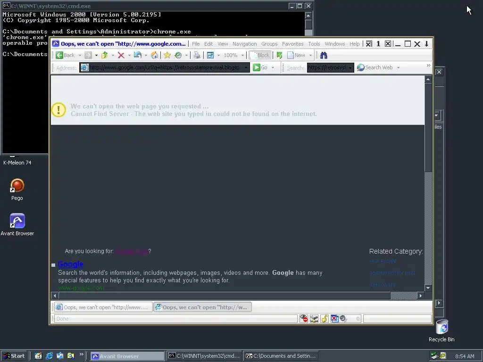Open the Favorites menu
Viewport: 483px width, 362px height.
292,44
